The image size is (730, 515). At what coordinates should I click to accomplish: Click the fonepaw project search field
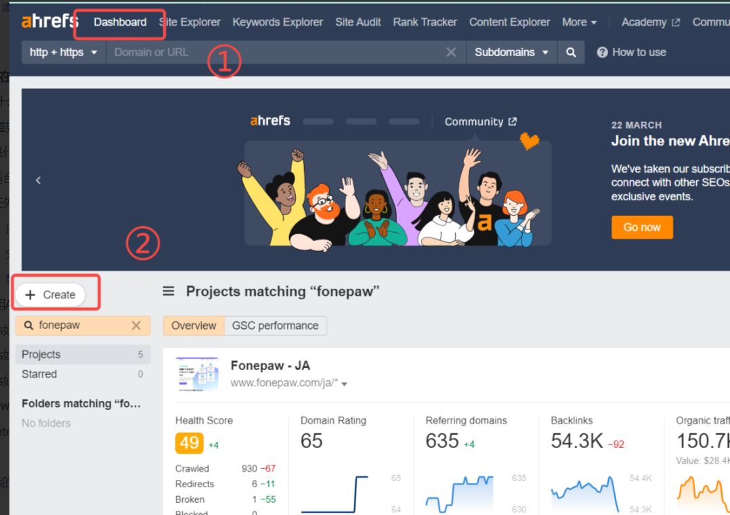pos(83,326)
